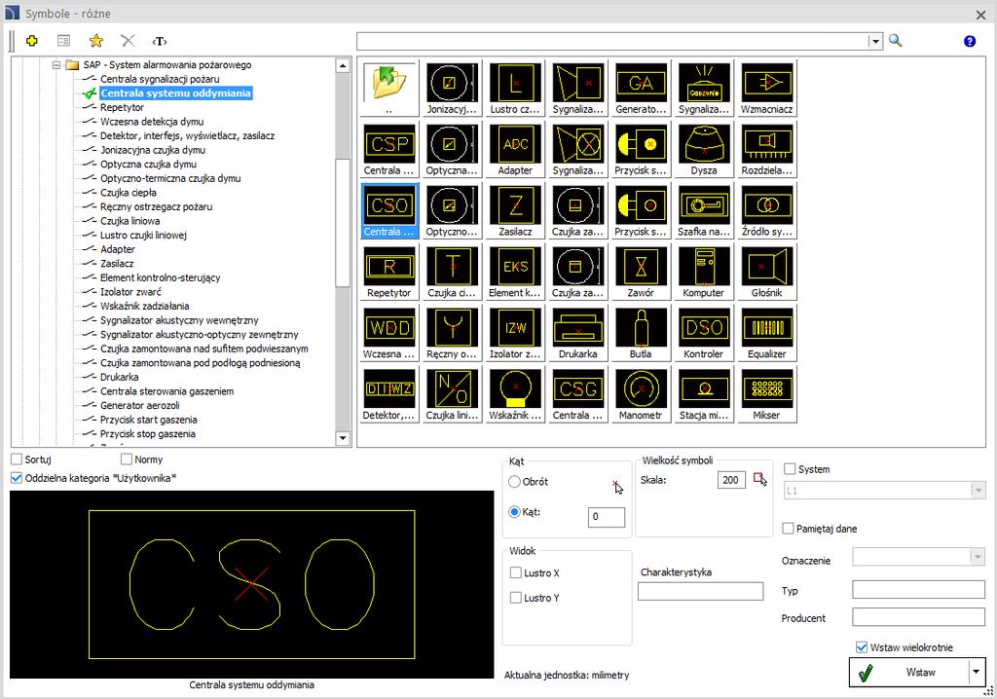Click the magnifying glass search icon
Viewport: 997px width, 699px height.
[896, 41]
